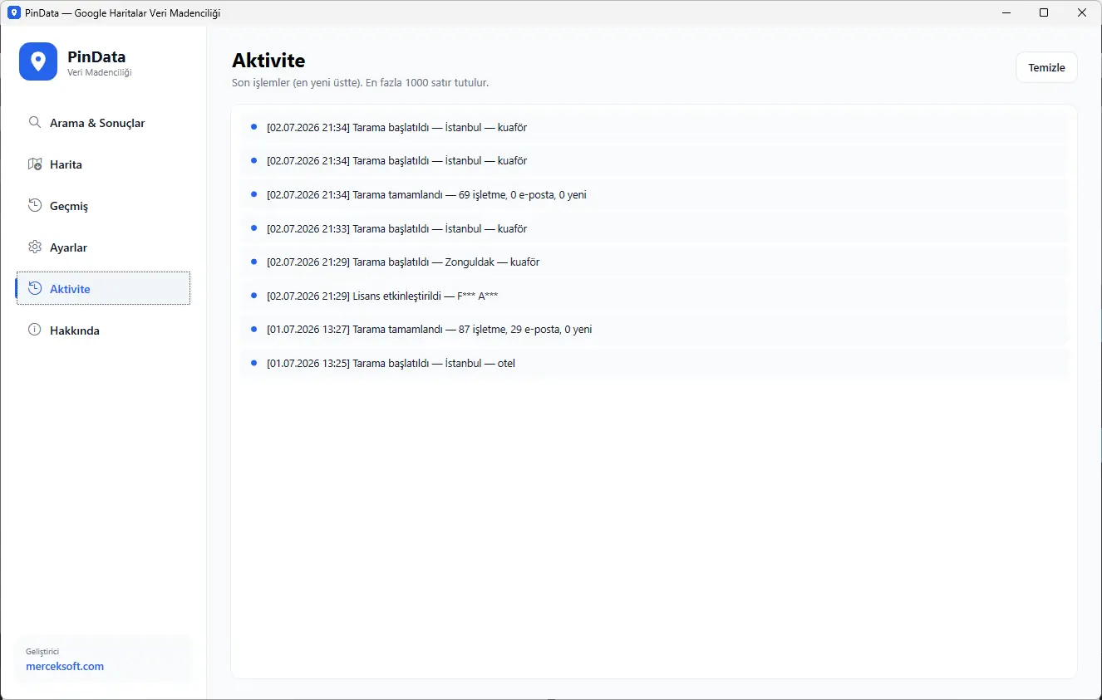
Task: Click the magnifier icon beside Arama & Sonuçlar
Action: (x=35, y=122)
